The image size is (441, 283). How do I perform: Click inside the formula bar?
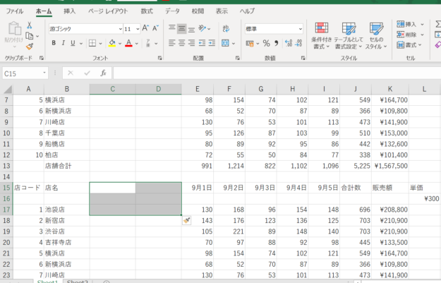[x=277, y=73]
